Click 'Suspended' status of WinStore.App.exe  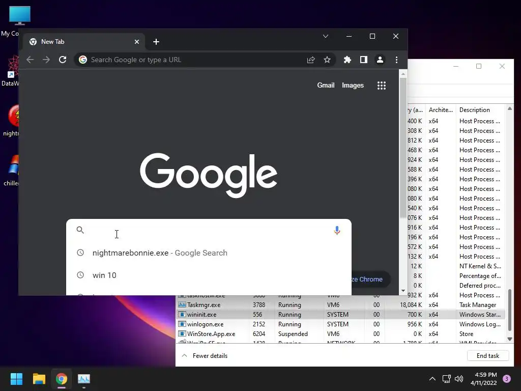pyautogui.click(x=293, y=334)
